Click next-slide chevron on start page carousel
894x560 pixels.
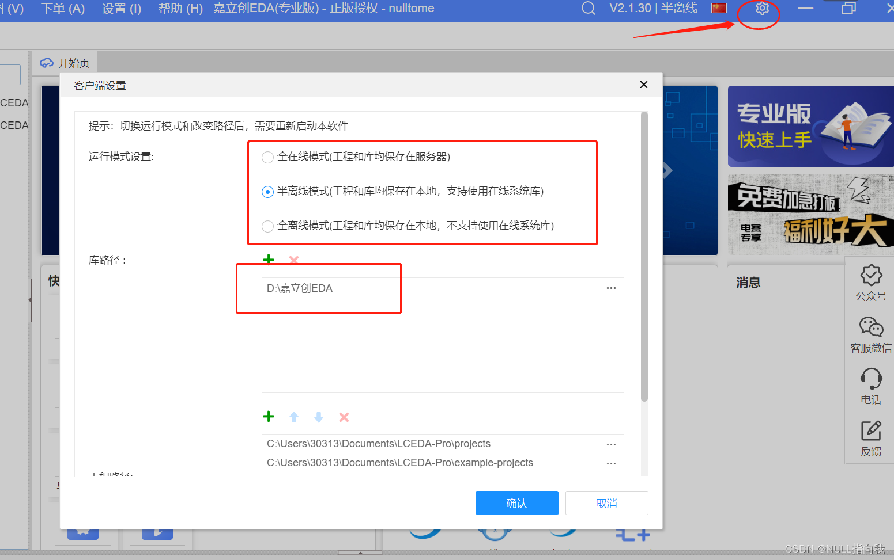point(667,170)
